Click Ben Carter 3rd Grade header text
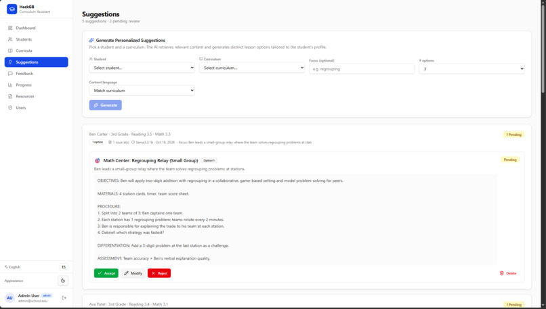 (x=129, y=134)
